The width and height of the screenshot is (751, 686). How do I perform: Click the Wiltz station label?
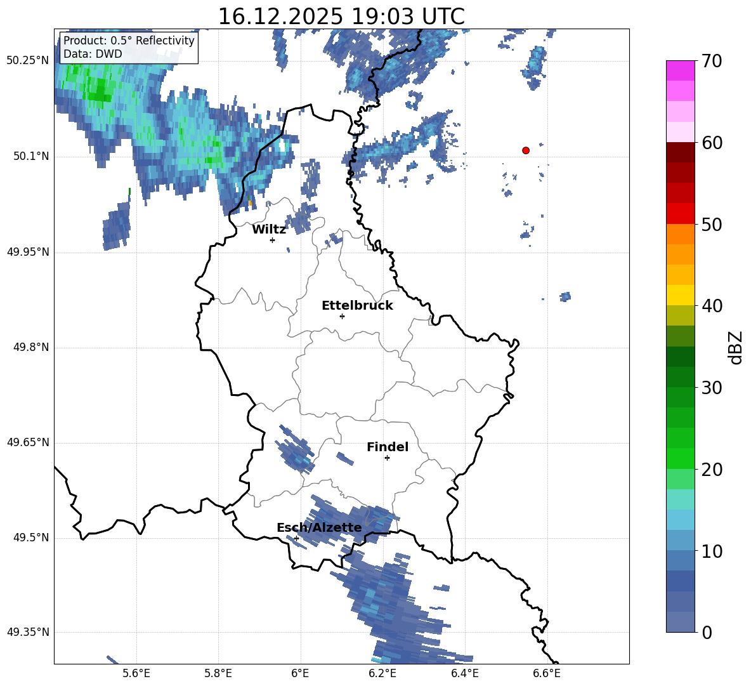[x=269, y=230]
